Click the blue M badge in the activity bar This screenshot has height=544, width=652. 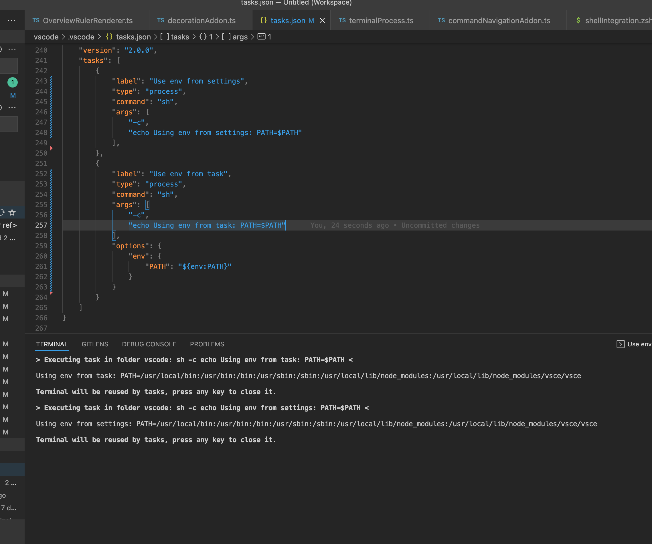[x=13, y=96]
